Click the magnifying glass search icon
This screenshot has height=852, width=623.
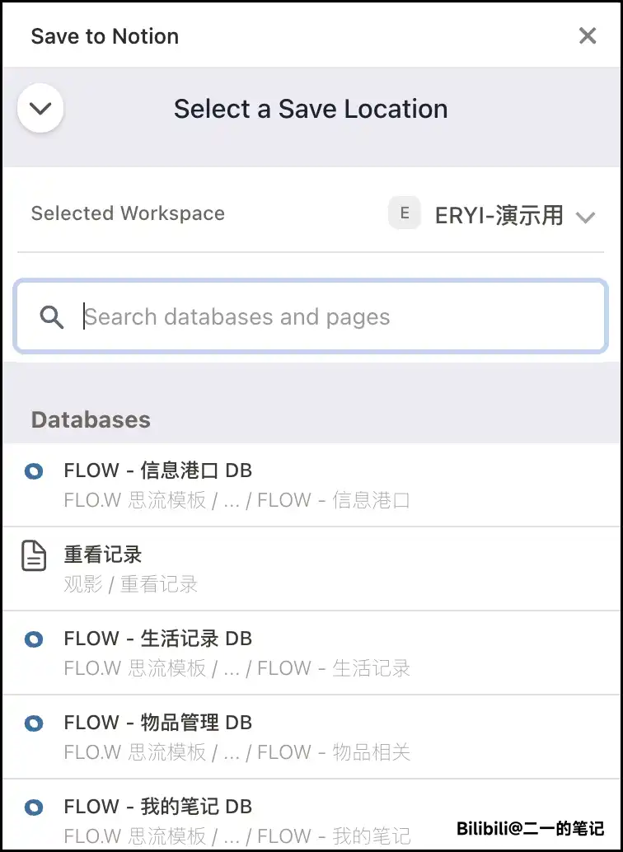coord(52,317)
